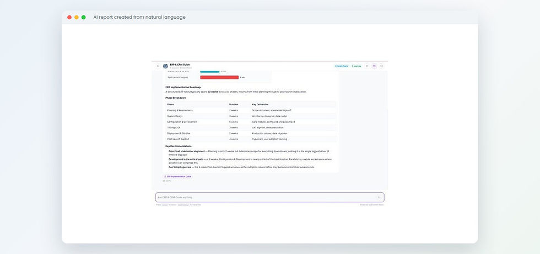Viewport: 540px width, 254px height.
Task: Select the Configuration & Development table cell
Action: [181, 122]
